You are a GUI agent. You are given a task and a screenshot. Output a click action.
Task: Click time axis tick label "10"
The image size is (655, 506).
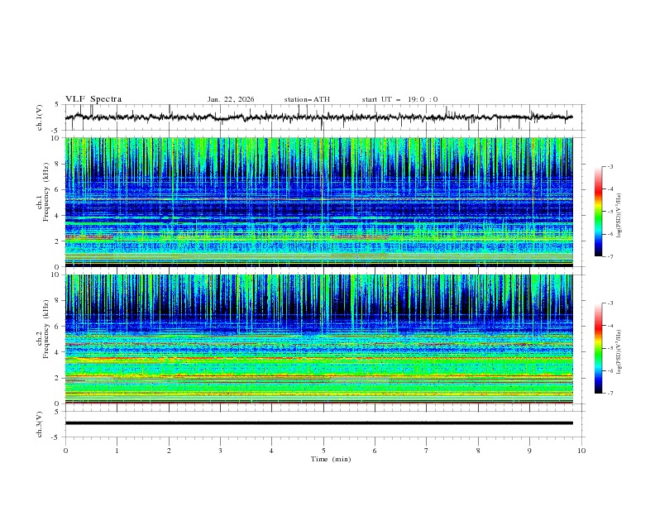point(581,451)
